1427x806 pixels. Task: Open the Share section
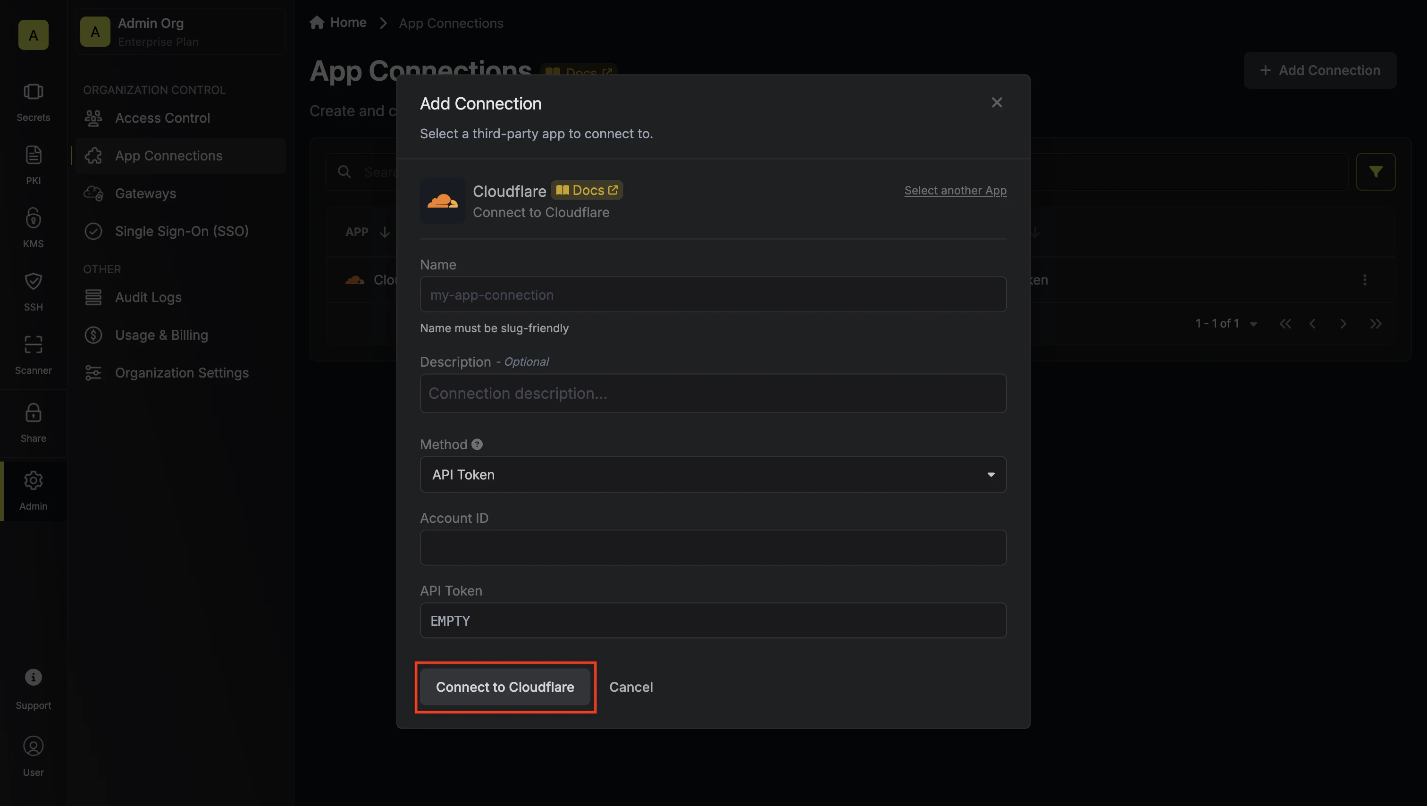click(33, 423)
